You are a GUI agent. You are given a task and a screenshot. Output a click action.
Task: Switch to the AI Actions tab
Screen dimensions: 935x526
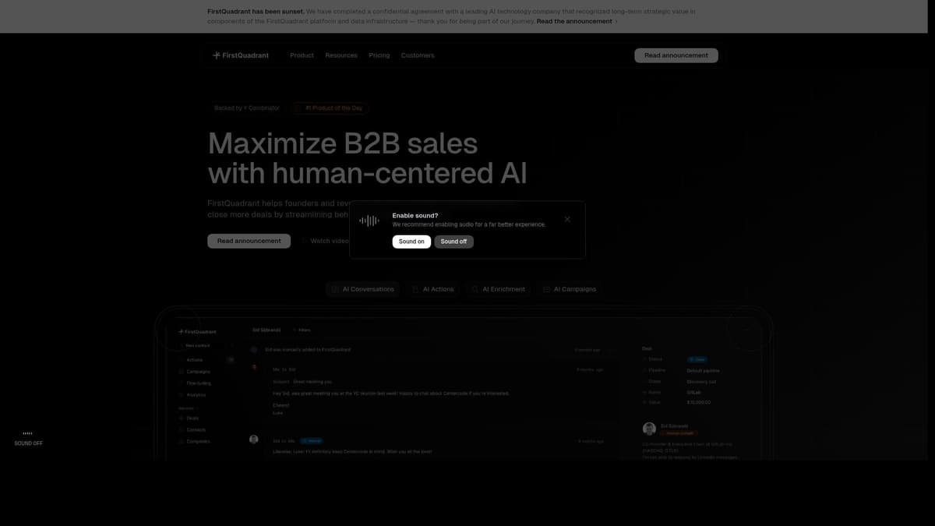(433, 289)
